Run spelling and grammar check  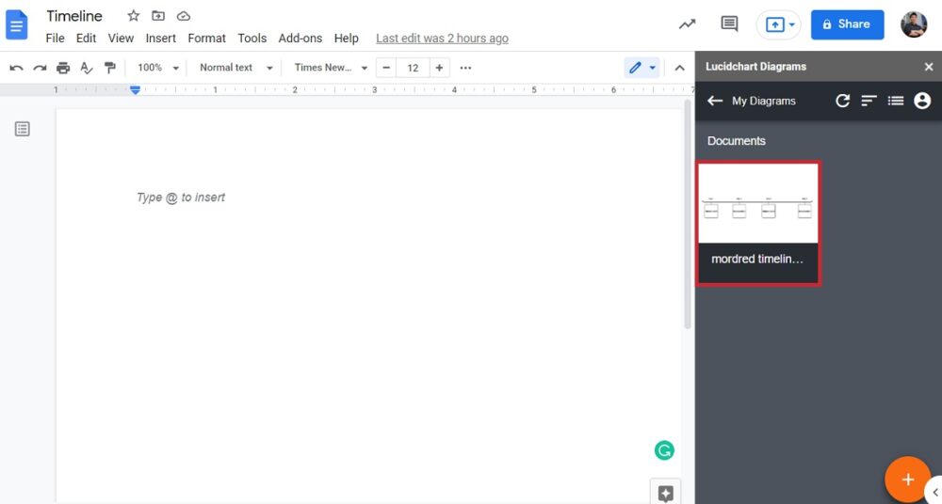87,68
